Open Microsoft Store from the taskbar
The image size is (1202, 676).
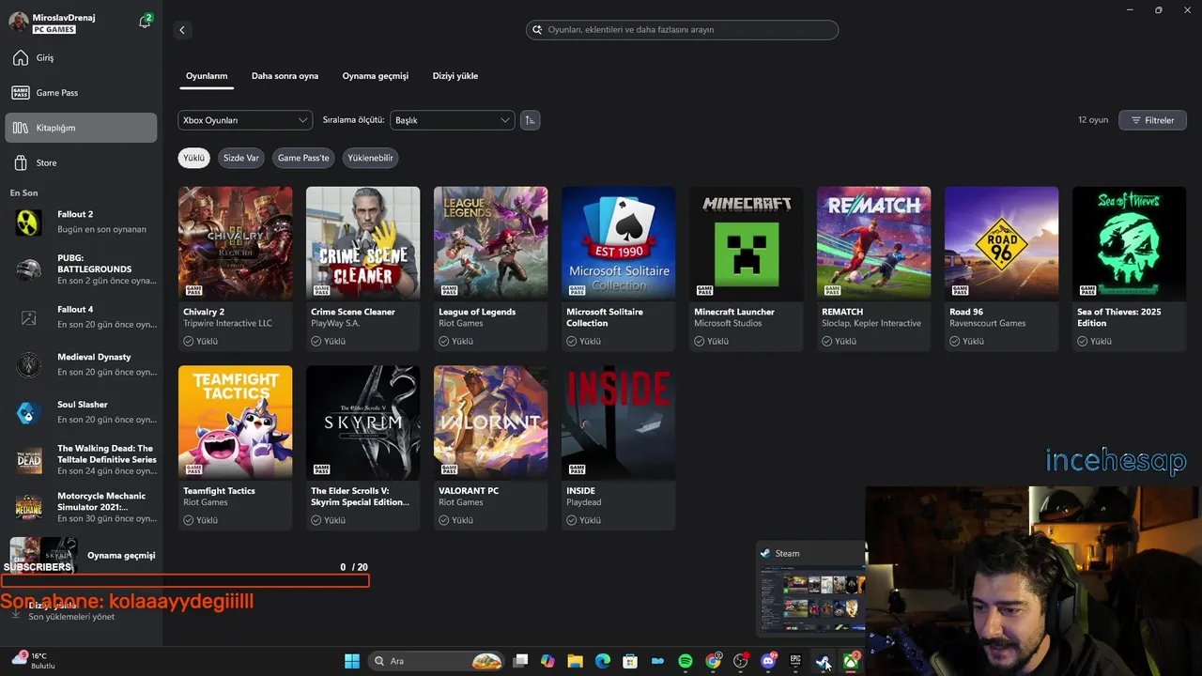630,661
